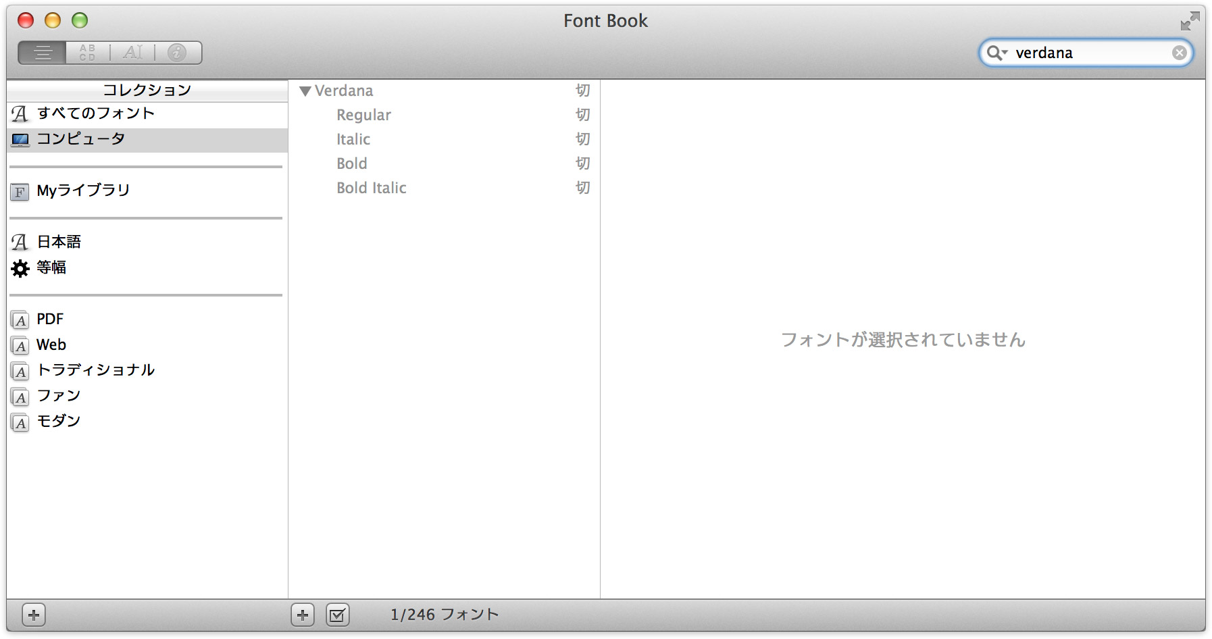Click the Myライブラリ F icon
The image size is (1212, 639).
coord(20,192)
